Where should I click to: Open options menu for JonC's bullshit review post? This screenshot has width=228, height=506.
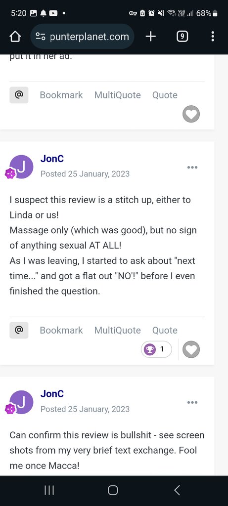coord(192,402)
